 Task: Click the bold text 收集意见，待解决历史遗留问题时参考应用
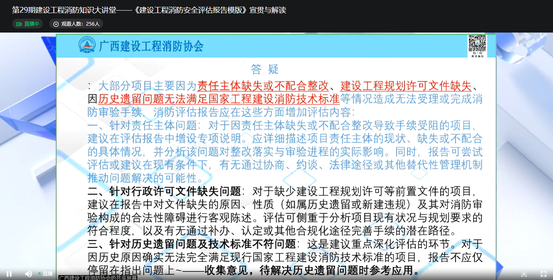[x=312, y=270]
